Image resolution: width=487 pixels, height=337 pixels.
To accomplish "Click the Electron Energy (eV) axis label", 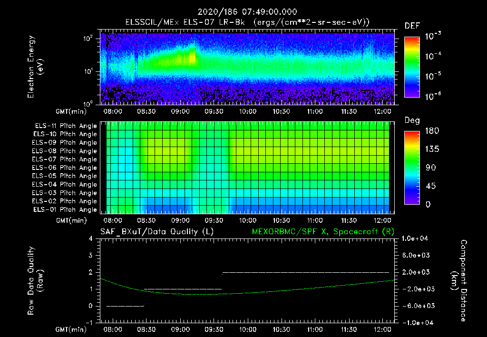I will [x=35, y=67].
